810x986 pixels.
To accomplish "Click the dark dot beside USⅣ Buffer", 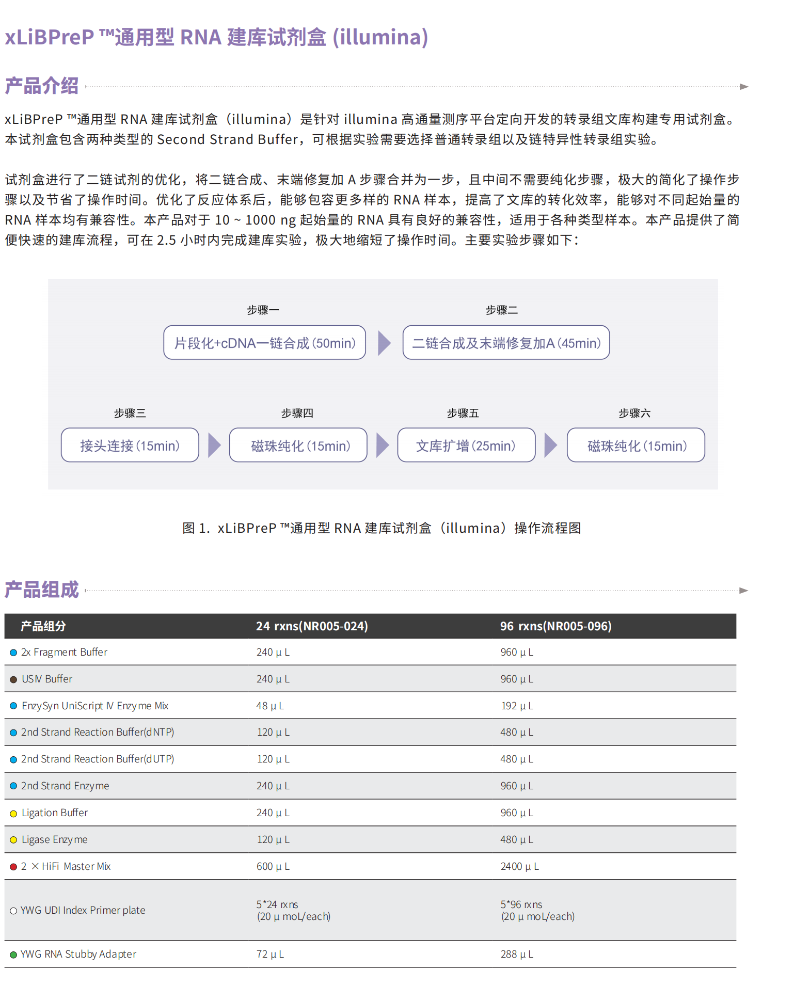I will (13, 679).
